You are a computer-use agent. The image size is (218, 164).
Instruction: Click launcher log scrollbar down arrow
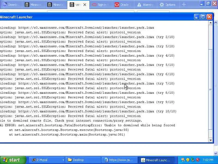[210, 140]
